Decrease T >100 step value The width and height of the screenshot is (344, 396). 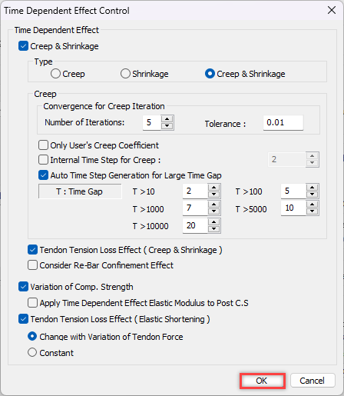click(312, 195)
